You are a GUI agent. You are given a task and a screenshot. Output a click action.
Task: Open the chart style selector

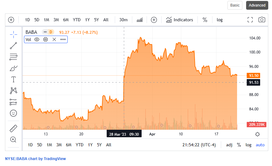pyautogui.click(x=139, y=20)
